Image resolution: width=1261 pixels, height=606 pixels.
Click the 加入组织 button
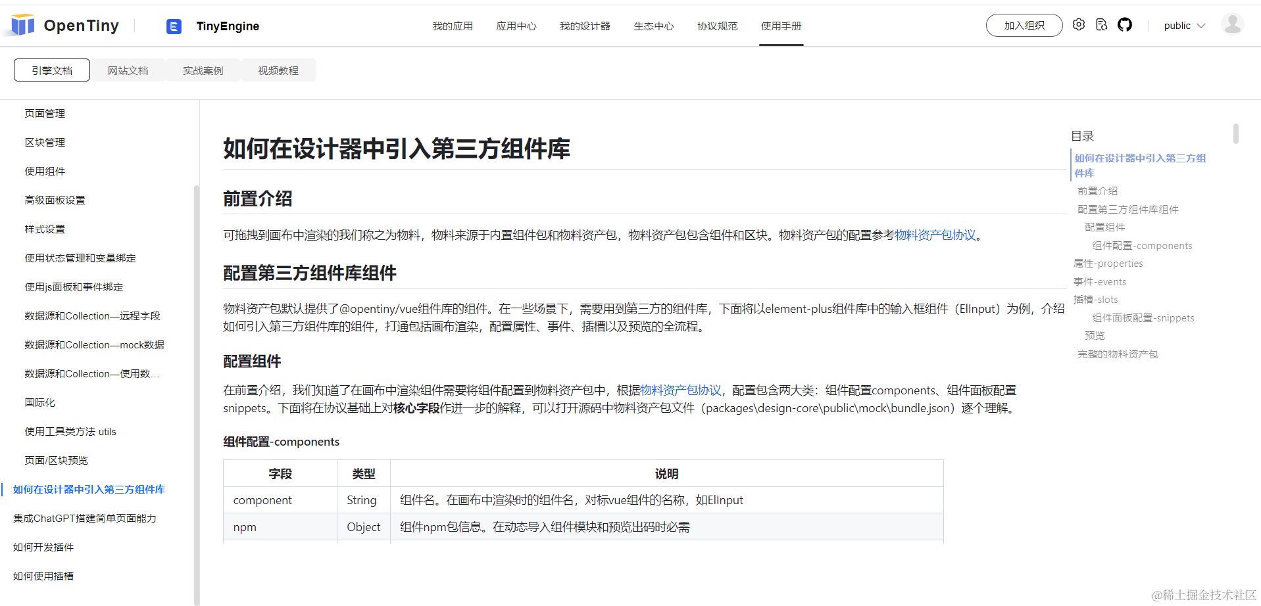[x=1024, y=25]
